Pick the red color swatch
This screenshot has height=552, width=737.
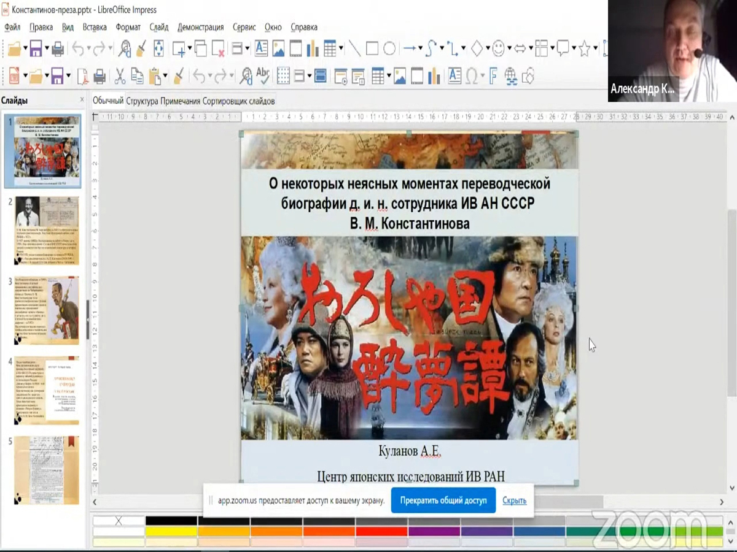click(381, 532)
